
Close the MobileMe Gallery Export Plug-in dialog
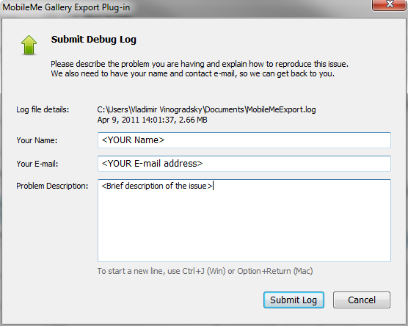click(x=389, y=4)
